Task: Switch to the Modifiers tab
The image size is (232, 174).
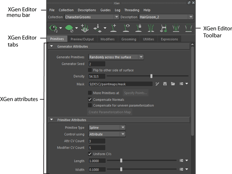Action: click(x=107, y=39)
